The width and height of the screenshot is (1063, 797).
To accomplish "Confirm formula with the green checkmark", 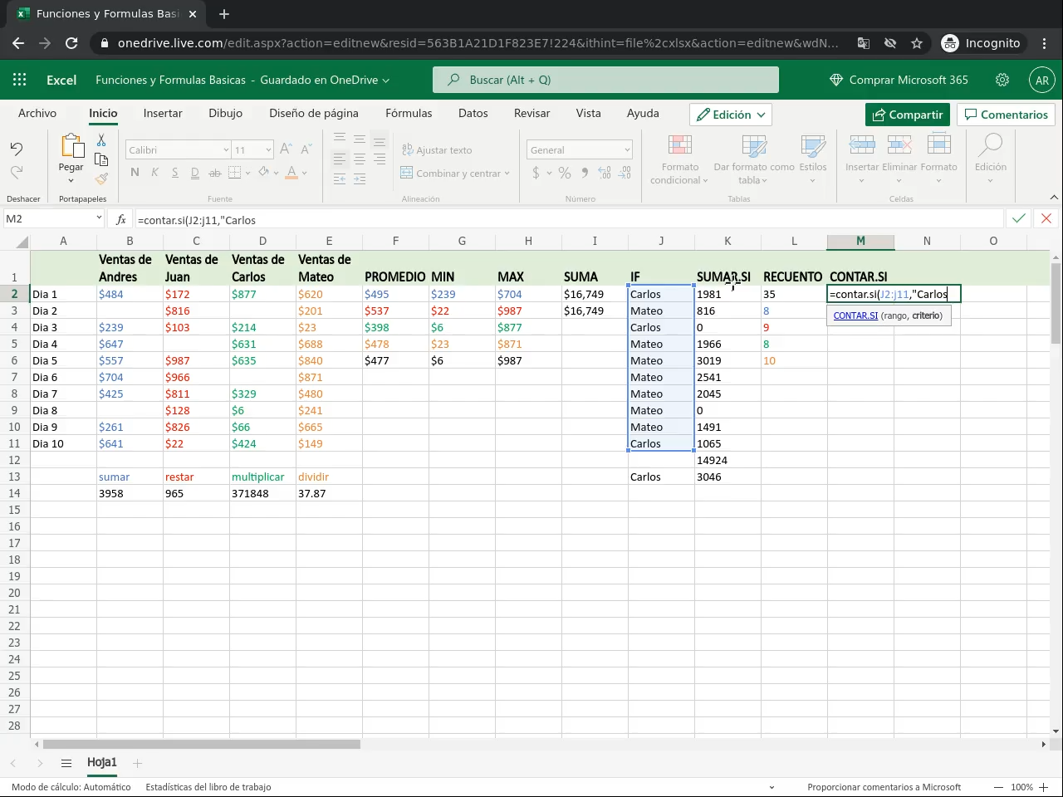I will [x=1018, y=218].
